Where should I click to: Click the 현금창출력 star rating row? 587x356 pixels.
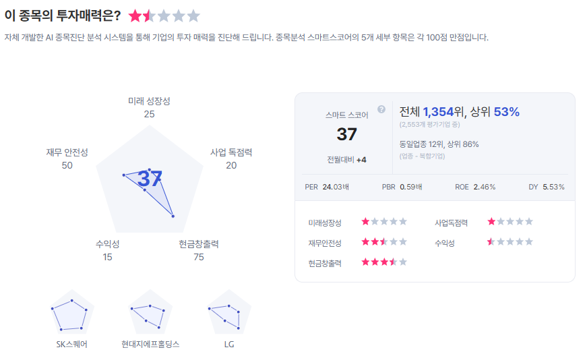384,262
